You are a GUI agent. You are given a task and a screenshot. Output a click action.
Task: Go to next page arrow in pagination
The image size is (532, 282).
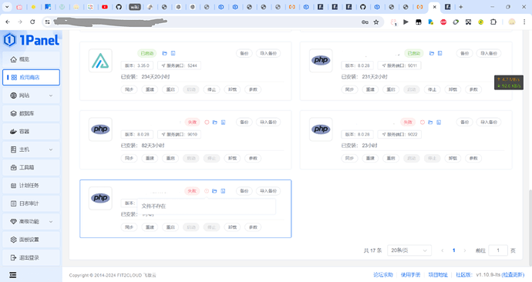(465, 250)
